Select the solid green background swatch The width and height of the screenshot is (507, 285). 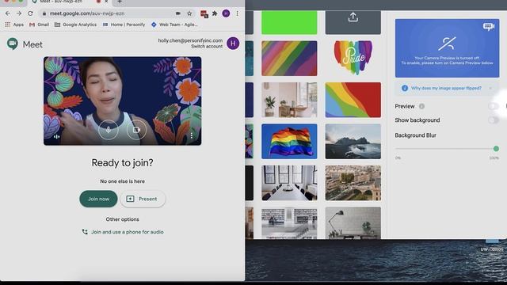coord(289,22)
